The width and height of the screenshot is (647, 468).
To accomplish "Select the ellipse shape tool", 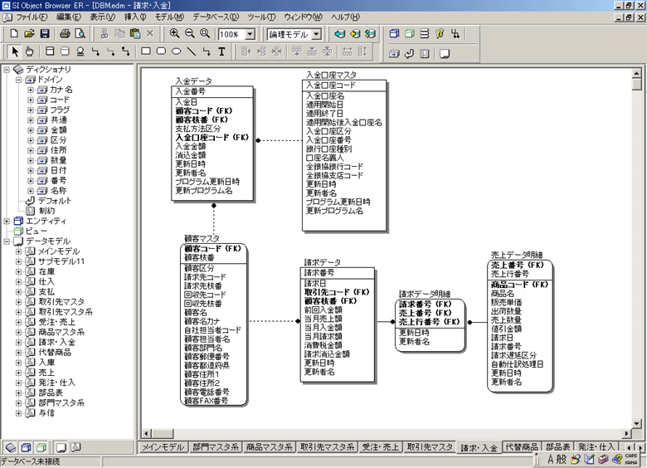I will 176,51.
